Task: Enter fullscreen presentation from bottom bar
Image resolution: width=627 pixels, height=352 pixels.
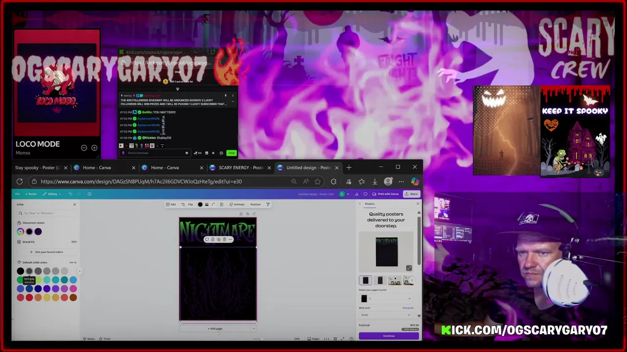Action: pyautogui.click(x=343, y=339)
